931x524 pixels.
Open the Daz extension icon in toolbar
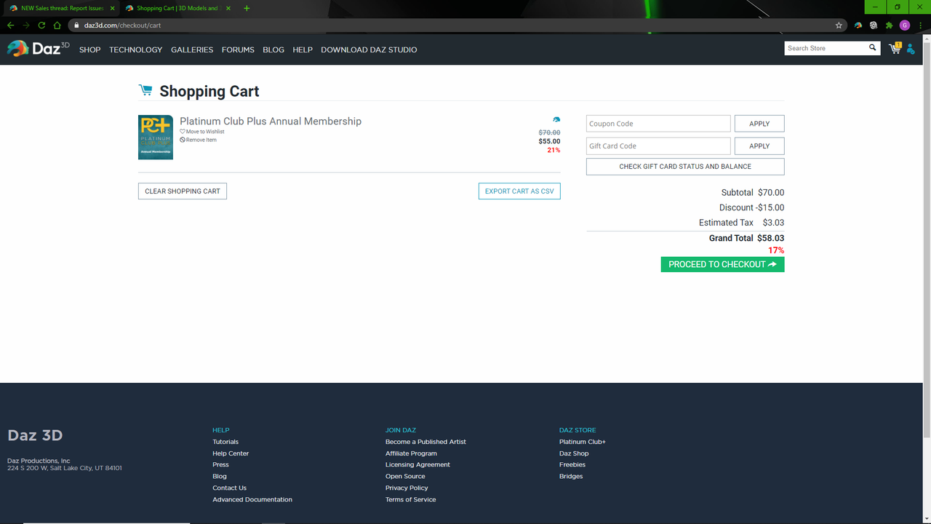(x=858, y=25)
